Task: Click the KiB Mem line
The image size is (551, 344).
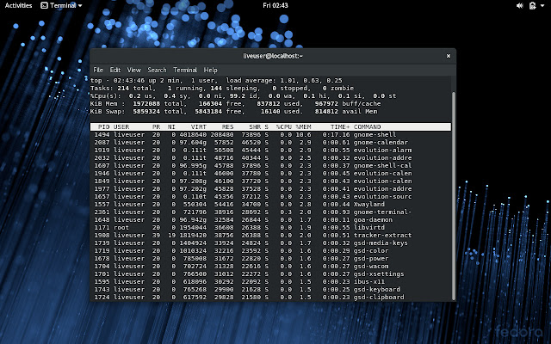Action: coord(235,103)
